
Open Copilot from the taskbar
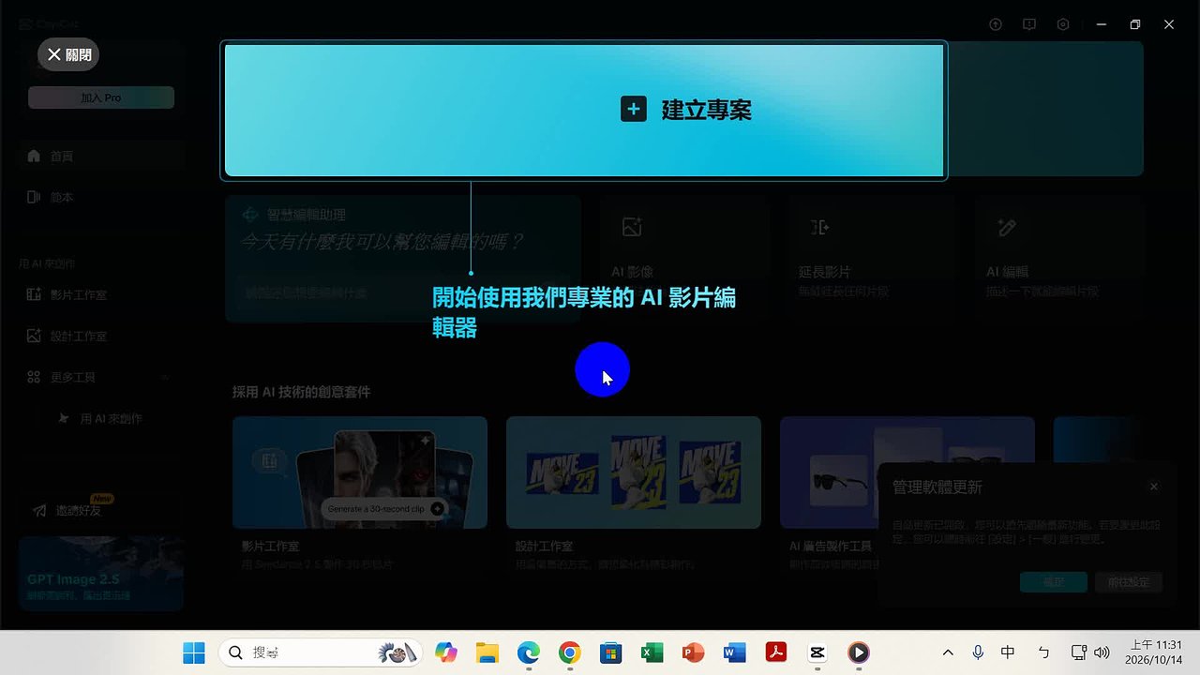(x=445, y=652)
